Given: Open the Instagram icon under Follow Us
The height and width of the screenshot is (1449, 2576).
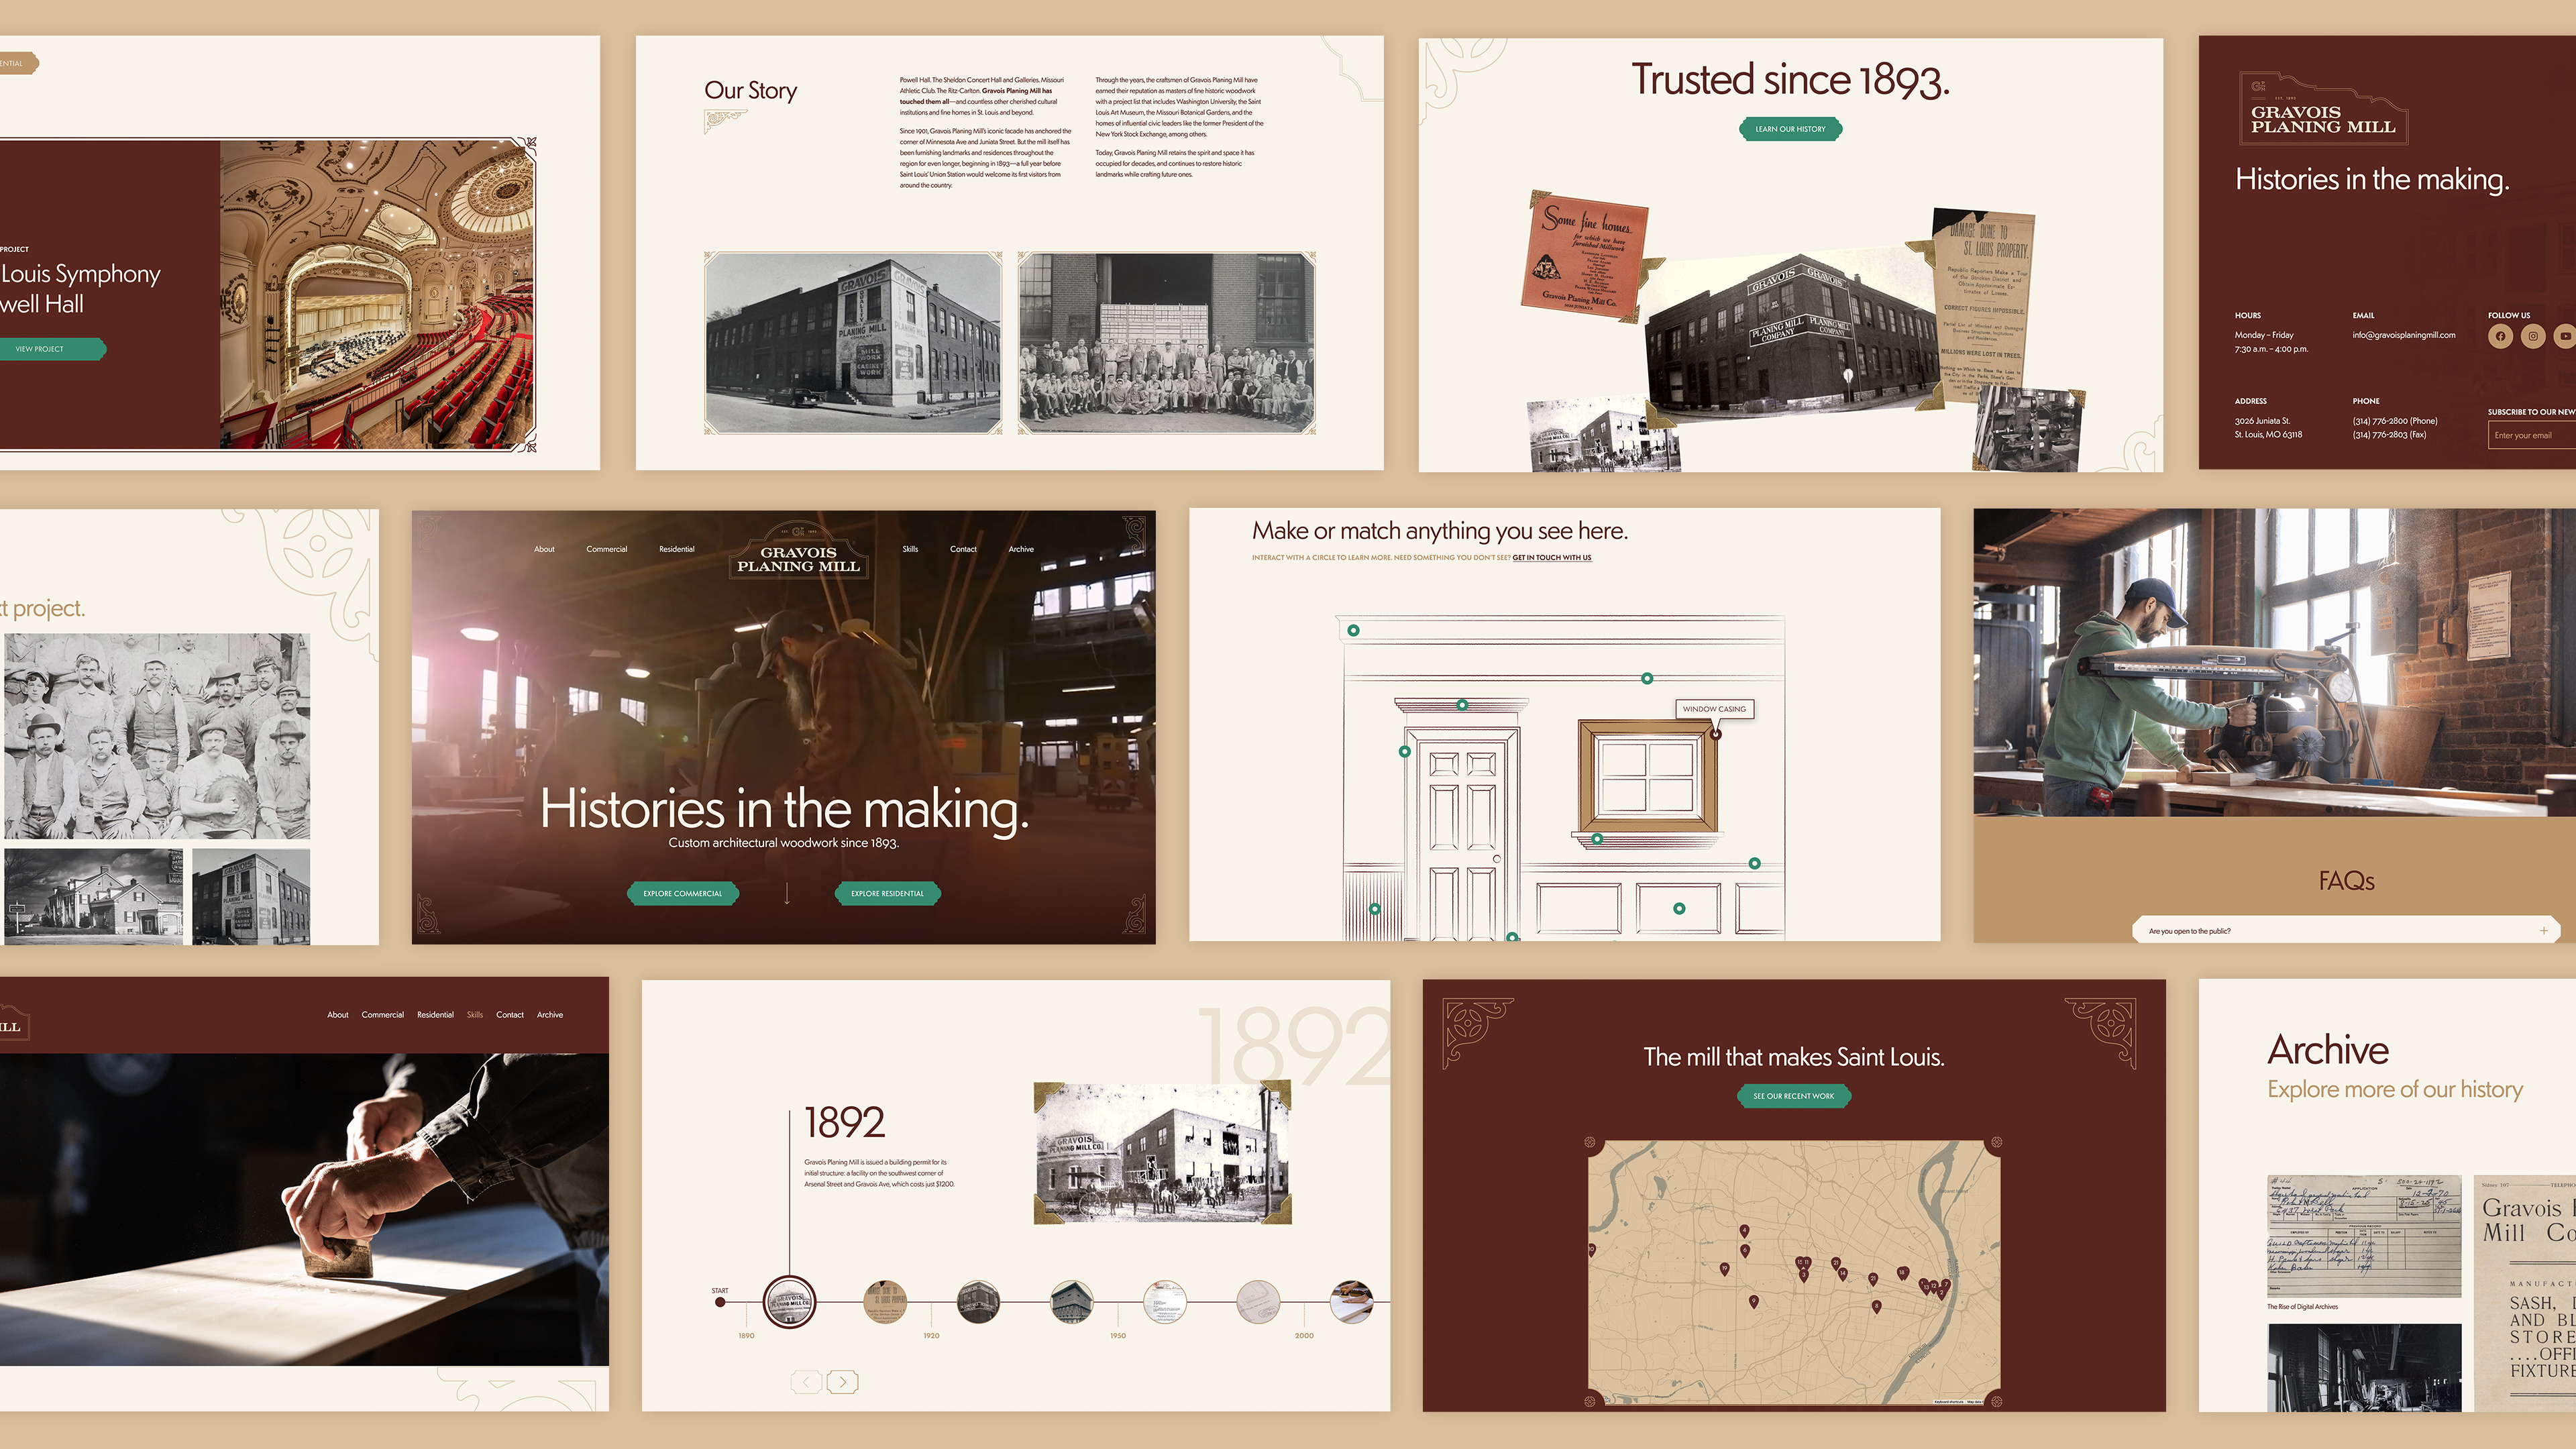Looking at the screenshot, I should [2533, 336].
